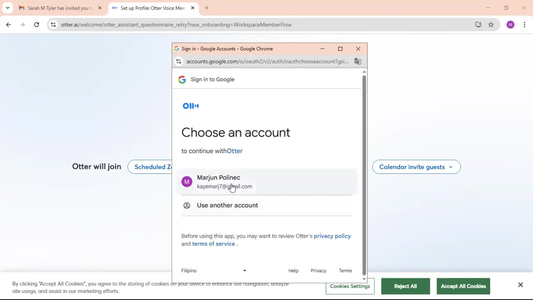Click the translate icon in sign-in popup

pos(358,61)
